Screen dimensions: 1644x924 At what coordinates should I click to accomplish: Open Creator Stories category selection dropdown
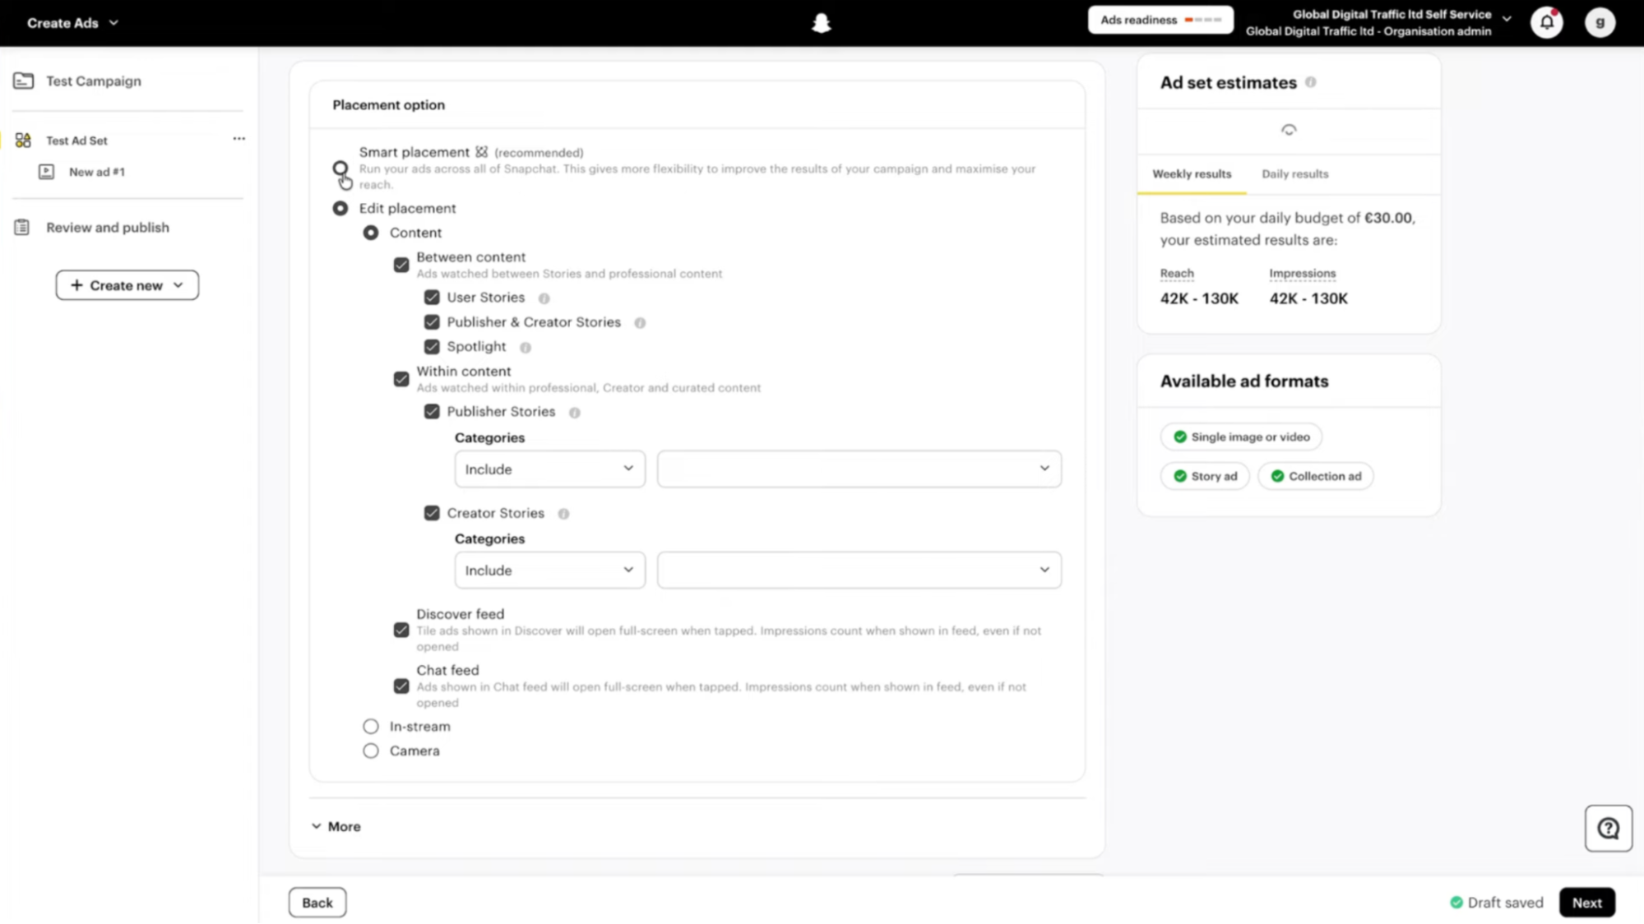(x=859, y=570)
